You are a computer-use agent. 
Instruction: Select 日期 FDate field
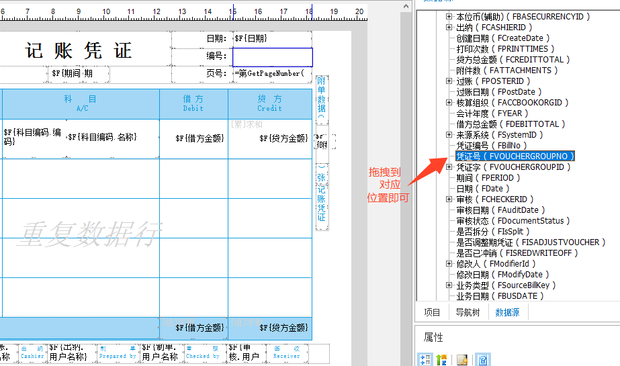pyautogui.click(x=482, y=189)
